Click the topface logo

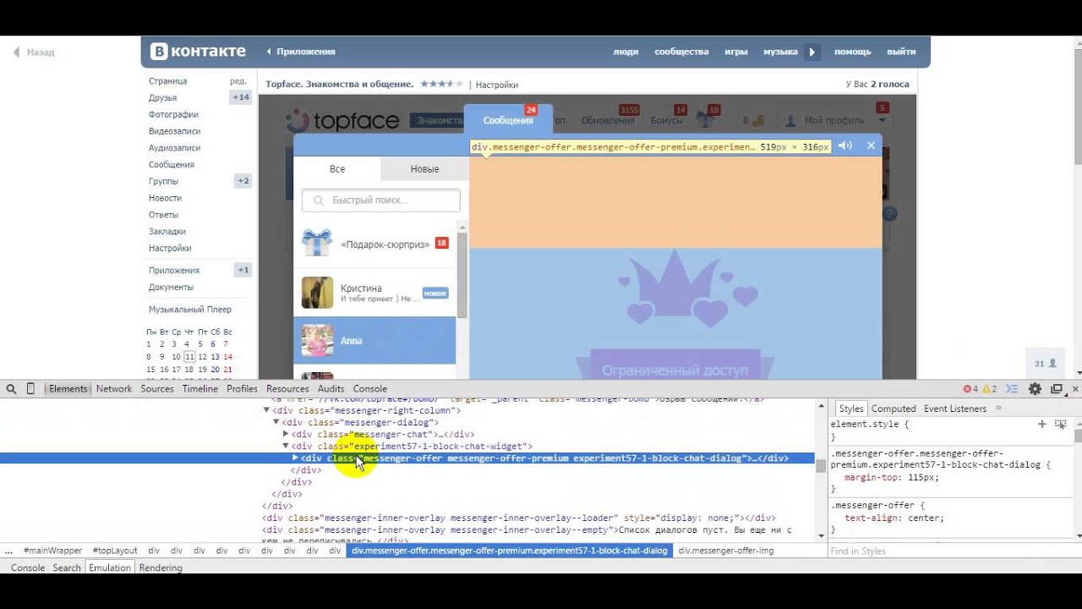point(342,121)
